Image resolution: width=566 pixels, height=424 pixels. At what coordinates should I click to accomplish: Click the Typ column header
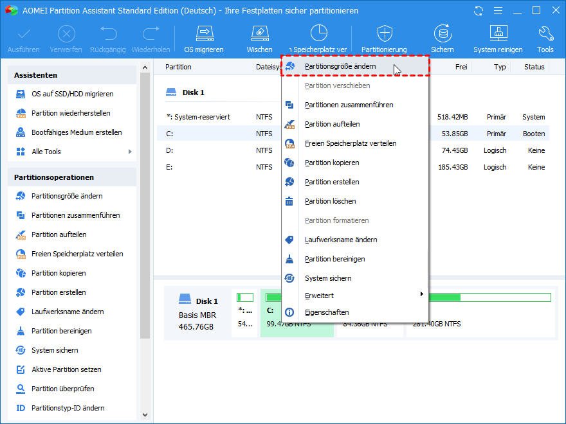(x=500, y=67)
